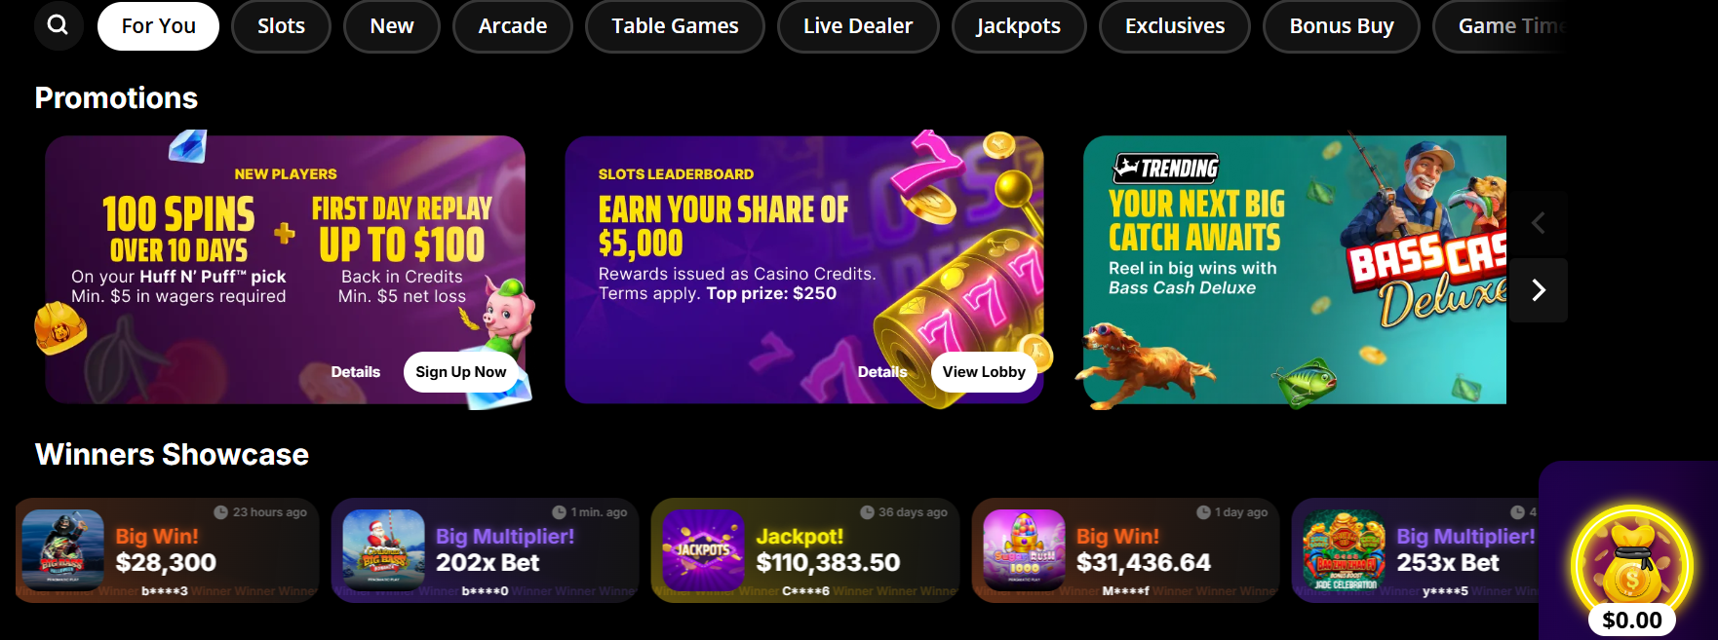Open the pirate game icon for $28,300 win
1718x640 pixels.
[x=62, y=550]
